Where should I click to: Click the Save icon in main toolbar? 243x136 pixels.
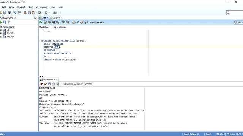coord(5,12)
